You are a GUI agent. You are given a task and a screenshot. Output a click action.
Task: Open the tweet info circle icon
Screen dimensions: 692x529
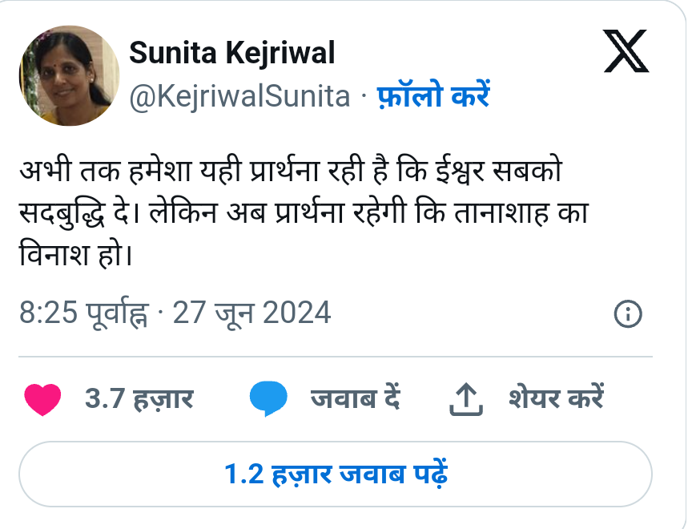[x=628, y=314]
